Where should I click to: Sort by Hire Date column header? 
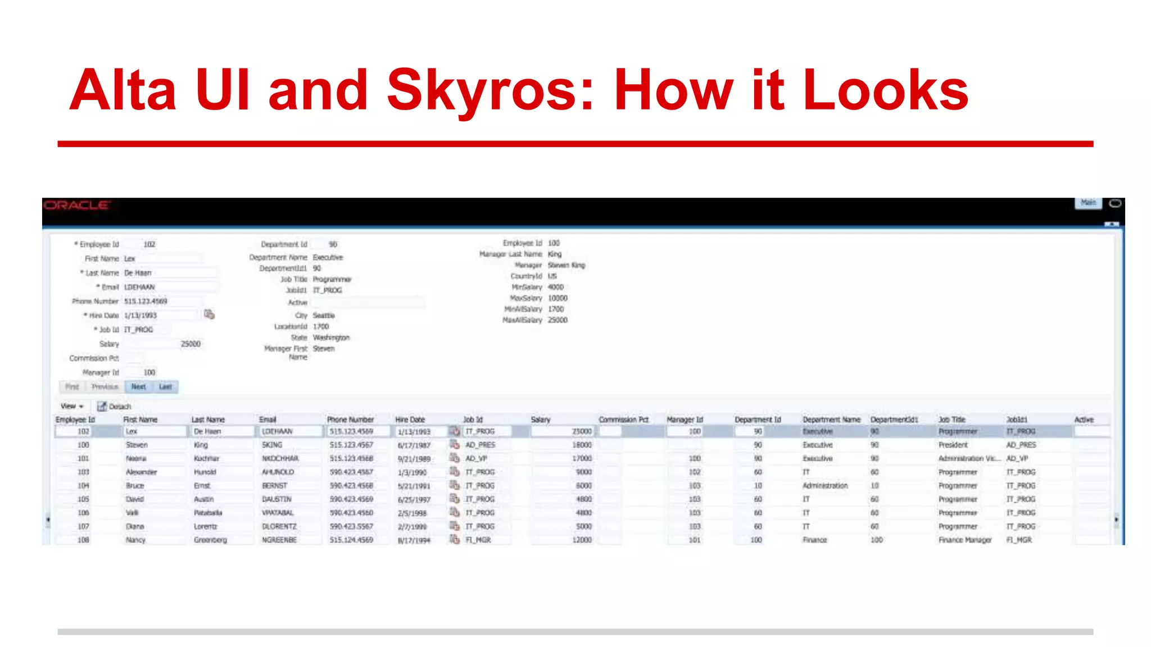(410, 420)
